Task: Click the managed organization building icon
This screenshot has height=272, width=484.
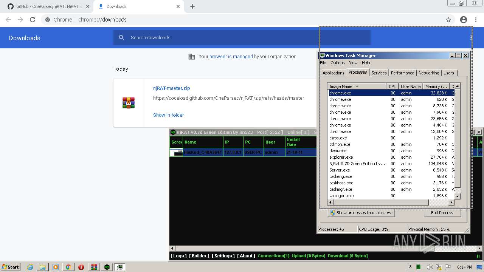Action: [192, 57]
